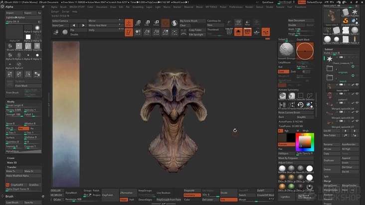Select the Edit mode icon
Viewport: 365px width, 205px height.
coord(129,32)
